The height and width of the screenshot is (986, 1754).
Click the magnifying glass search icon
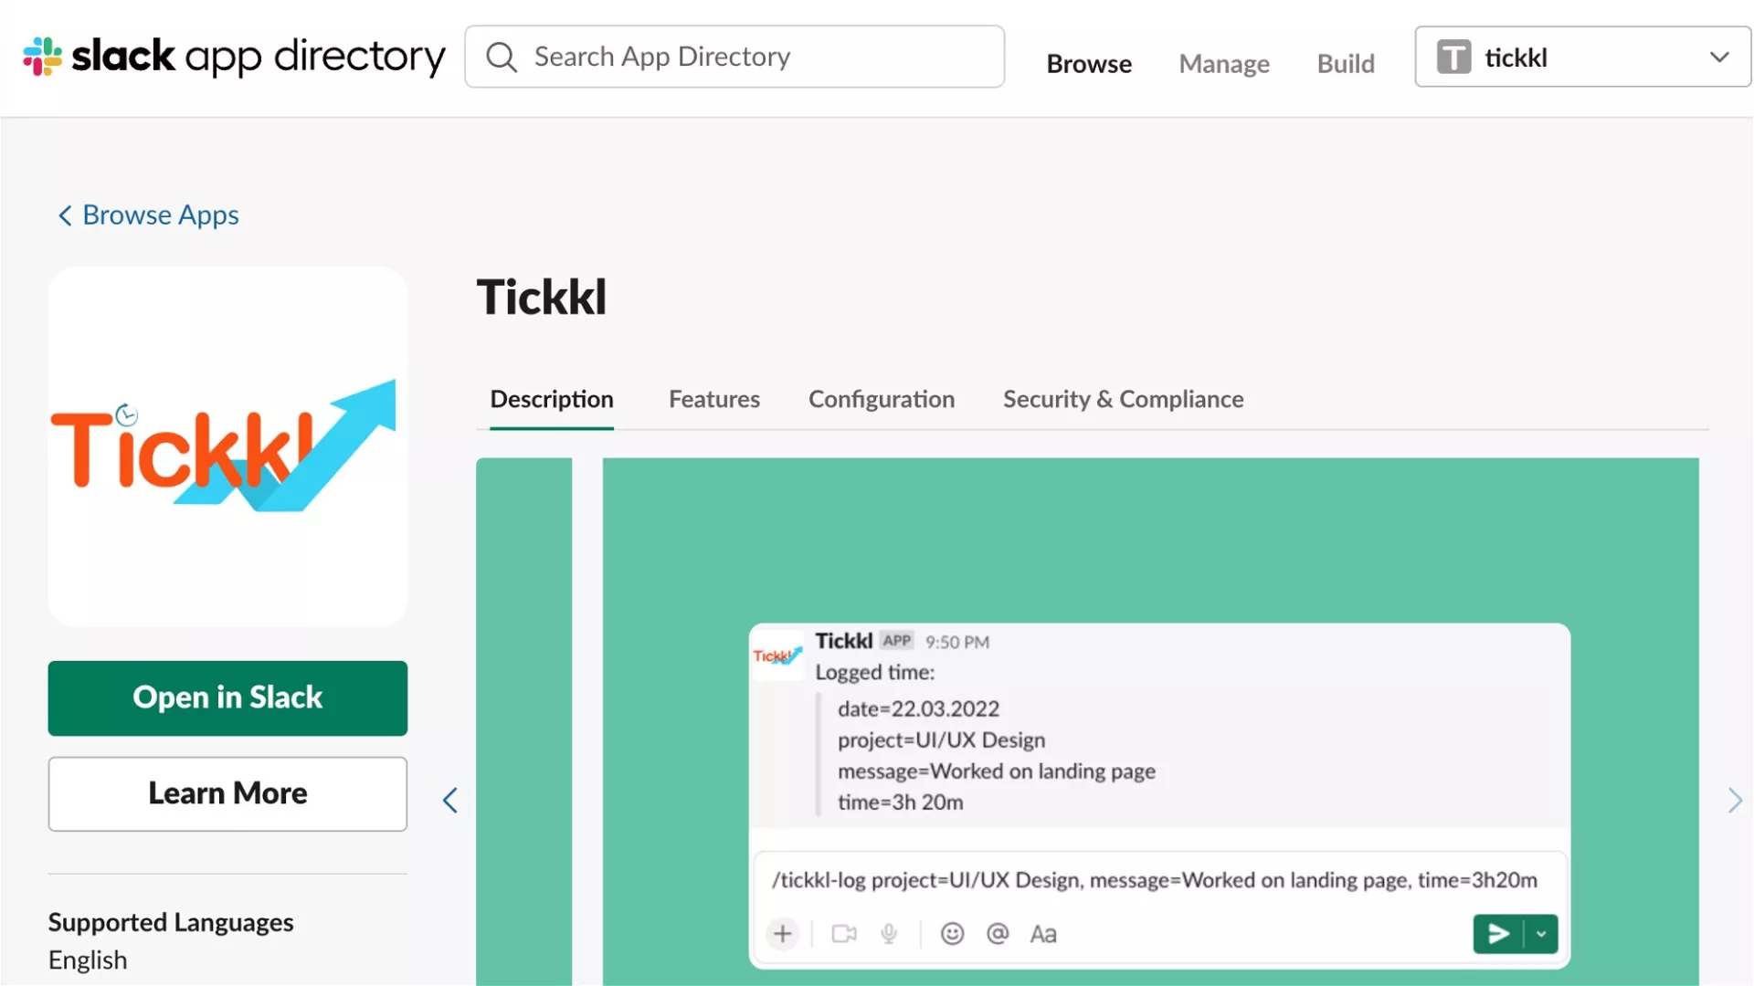[502, 57]
